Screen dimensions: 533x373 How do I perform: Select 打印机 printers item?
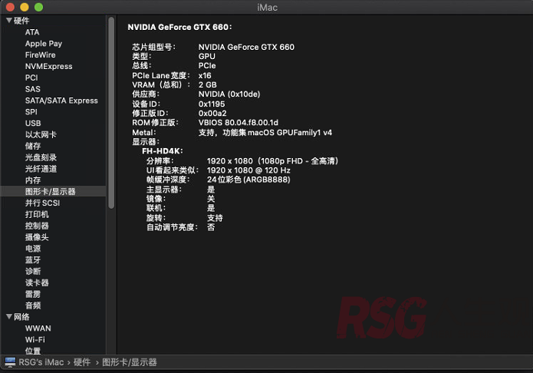[x=37, y=214]
